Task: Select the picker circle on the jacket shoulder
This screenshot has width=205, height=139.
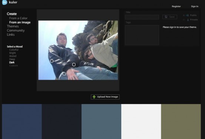Action: (51, 50)
